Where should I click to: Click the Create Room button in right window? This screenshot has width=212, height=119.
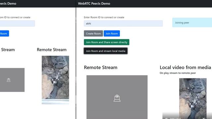(x=93, y=33)
